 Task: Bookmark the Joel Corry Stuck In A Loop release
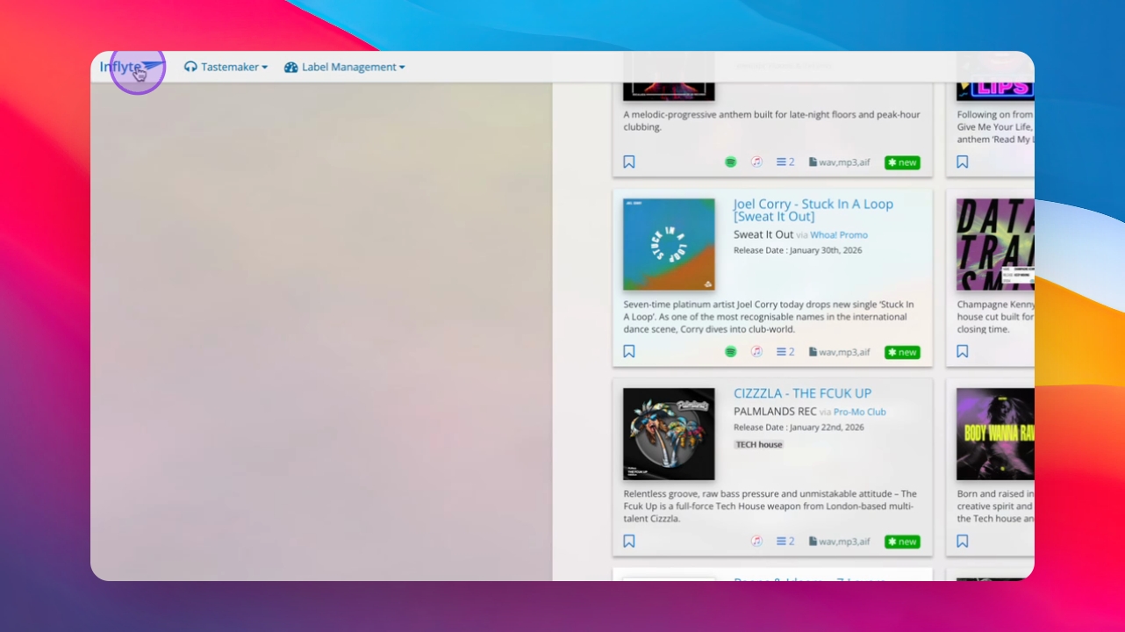click(629, 352)
